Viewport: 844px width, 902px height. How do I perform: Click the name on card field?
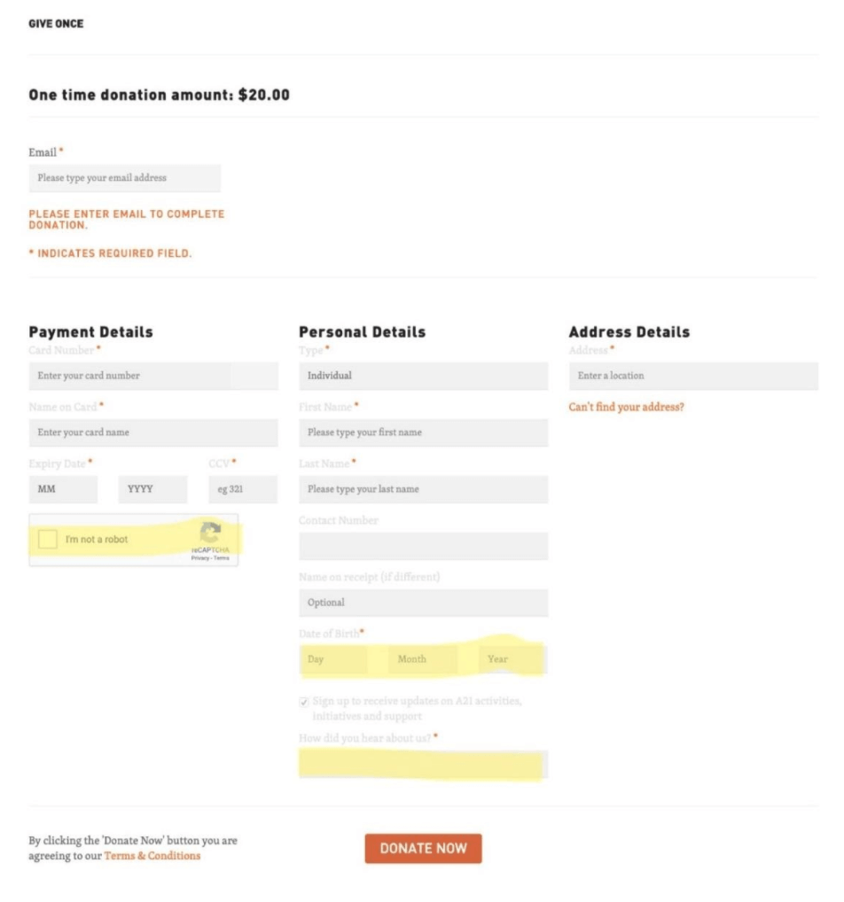coord(152,432)
